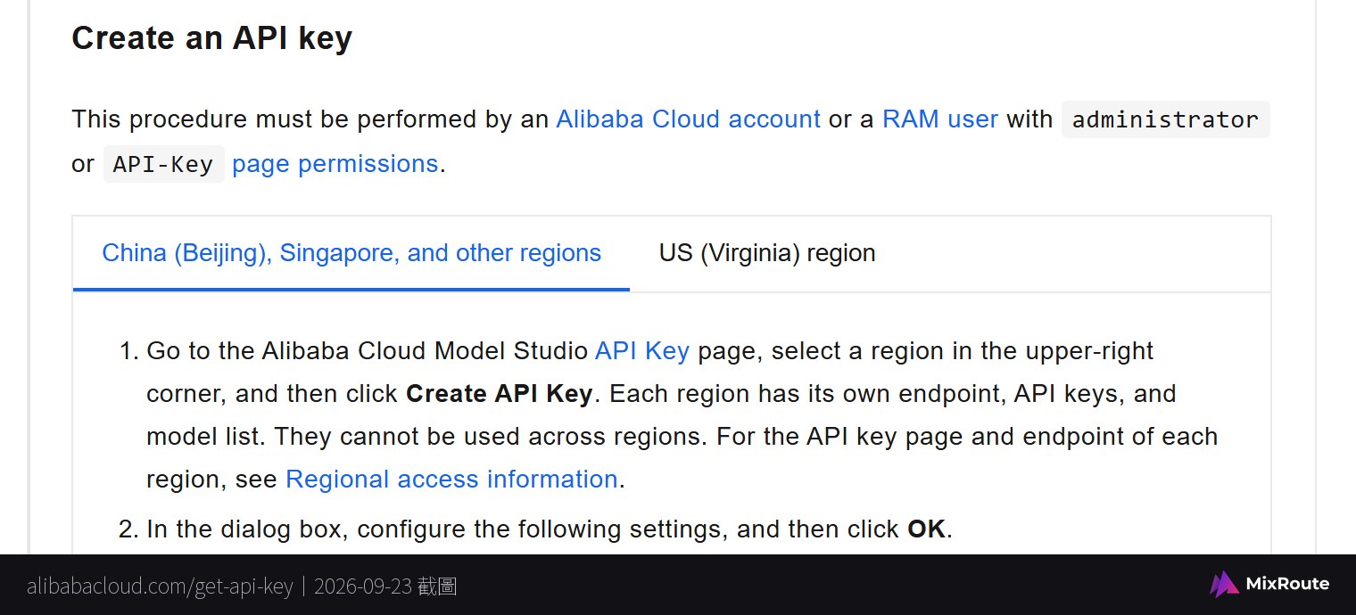Screen dimensions: 1356x615
Task: Switch to the US (Virginia) region tab
Action: [767, 253]
